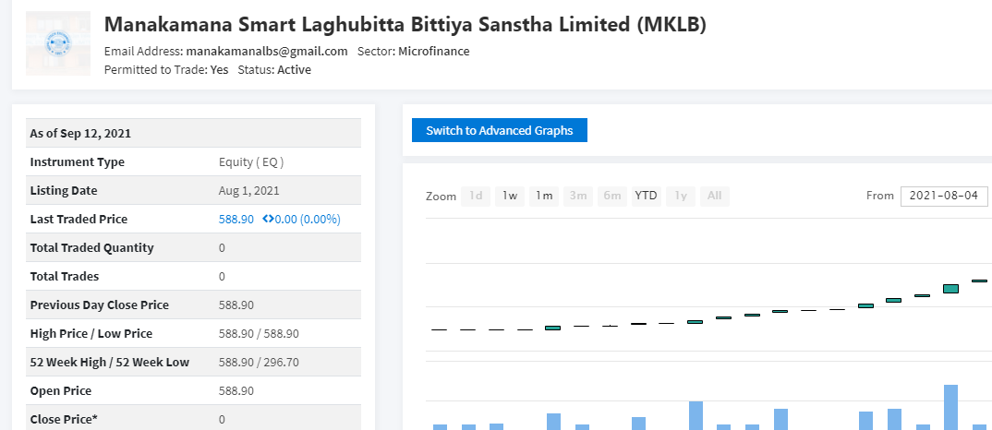The image size is (992, 430).
Task: Click the From date field 2021-08-04
Action: 944,196
